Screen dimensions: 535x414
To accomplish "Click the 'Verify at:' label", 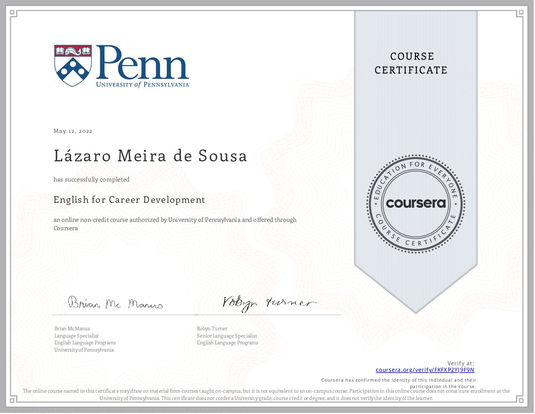I will tap(461, 363).
